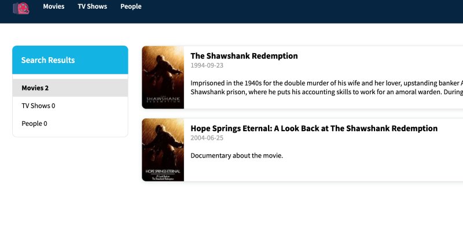463x231 pixels.
Task: Open the People navbar menu
Action: coord(131,6)
